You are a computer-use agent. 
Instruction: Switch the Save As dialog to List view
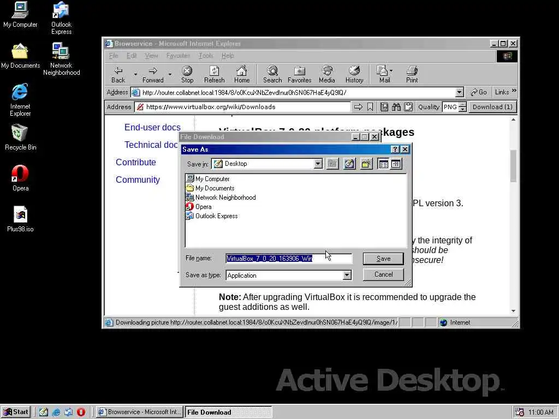[x=384, y=164]
